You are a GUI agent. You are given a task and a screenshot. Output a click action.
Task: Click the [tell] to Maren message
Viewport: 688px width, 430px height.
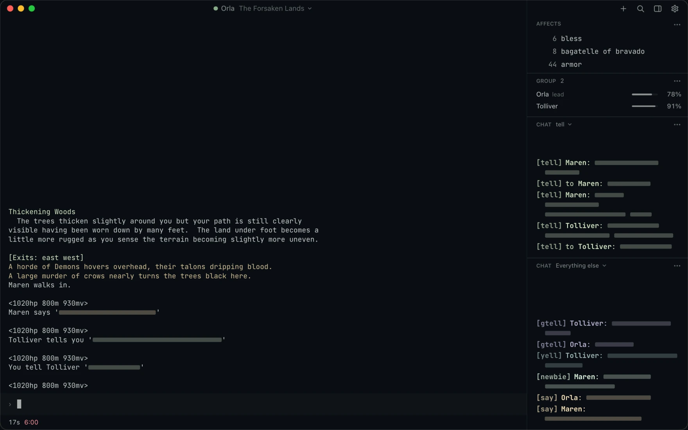593,183
